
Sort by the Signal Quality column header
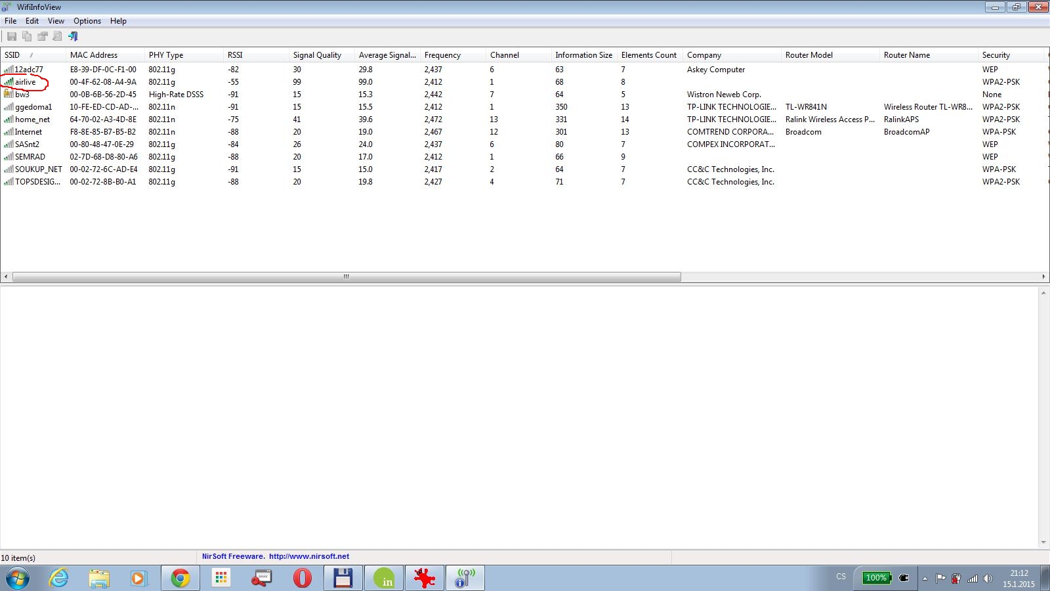coord(322,55)
